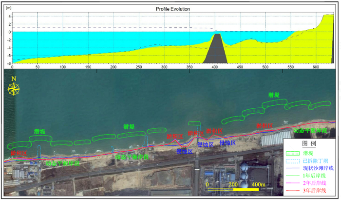Click the blue dashed 已拆除丁坝 legend symbol
This screenshot has width=341, height=200.
pyautogui.click(x=293, y=160)
